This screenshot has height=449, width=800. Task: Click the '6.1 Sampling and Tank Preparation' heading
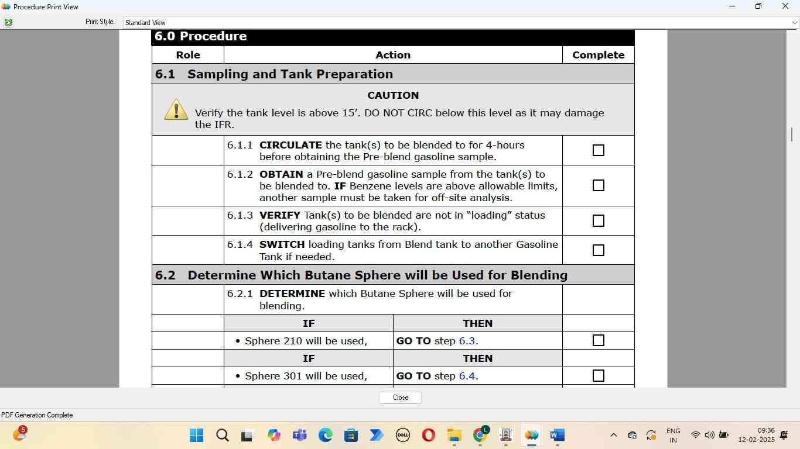point(273,74)
